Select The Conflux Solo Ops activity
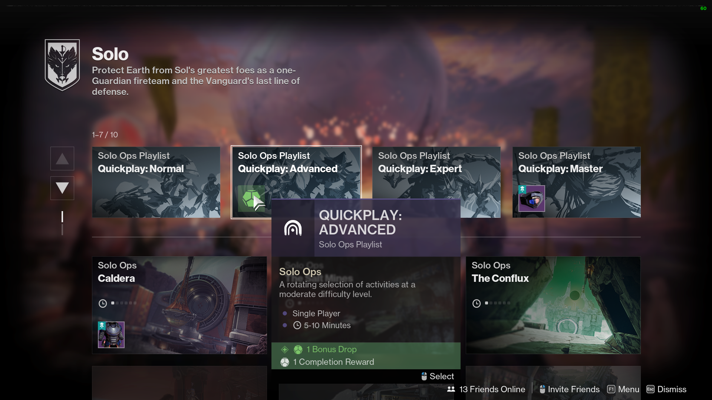 553,305
